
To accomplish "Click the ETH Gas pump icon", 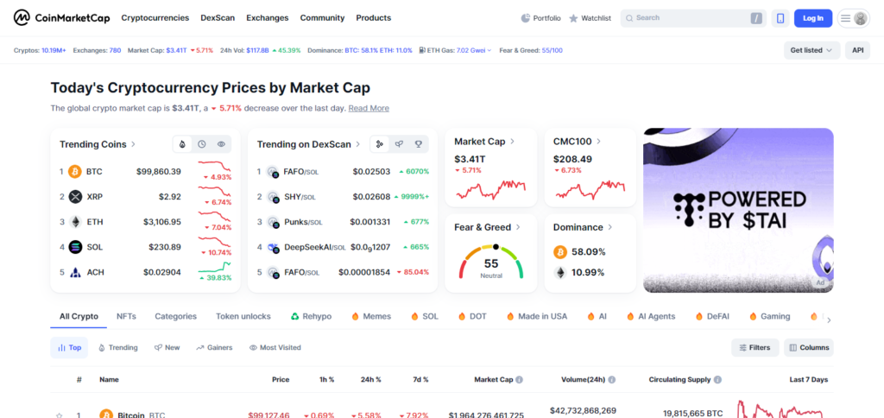I will pos(422,50).
